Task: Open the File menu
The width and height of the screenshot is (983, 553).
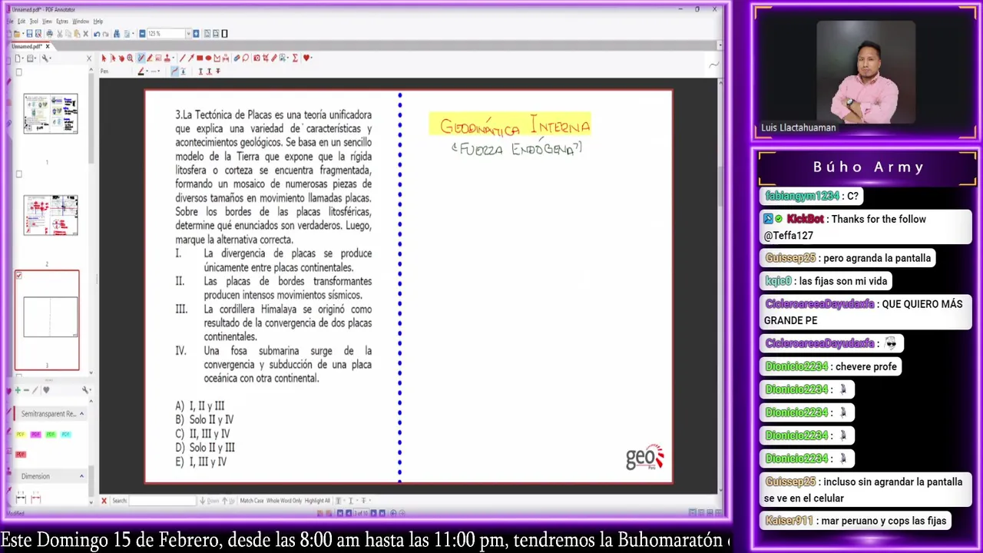Action: coord(10,22)
